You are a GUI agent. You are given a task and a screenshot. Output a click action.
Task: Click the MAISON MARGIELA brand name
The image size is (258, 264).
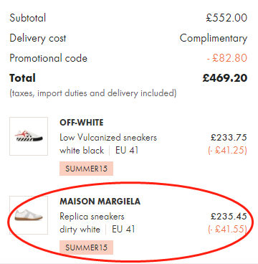100,202
